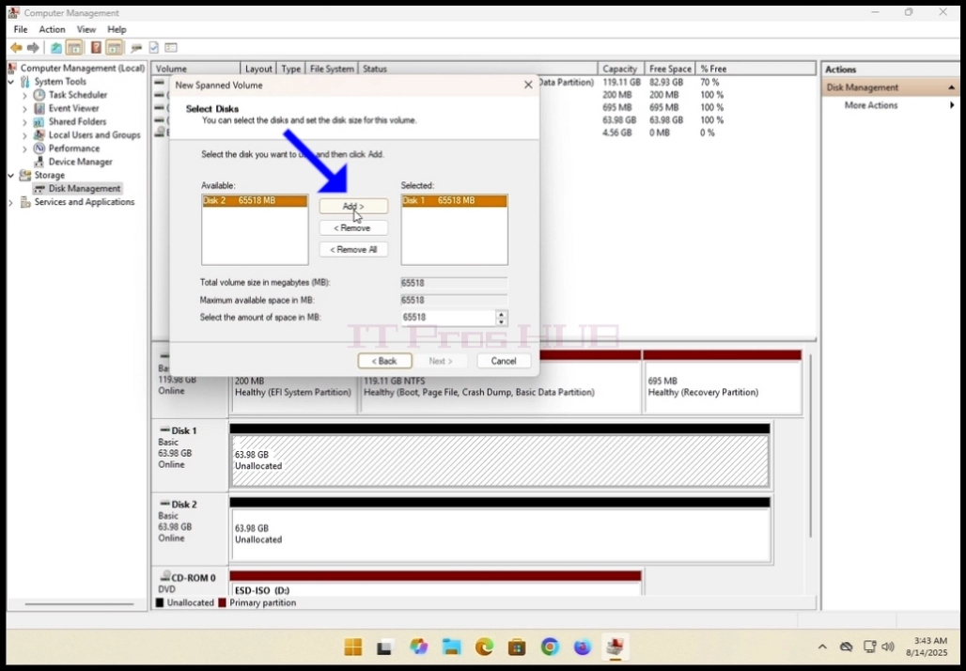Increase space amount with spinner up arrow
Viewport: 966px width, 671px height.
(x=502, y=314)
